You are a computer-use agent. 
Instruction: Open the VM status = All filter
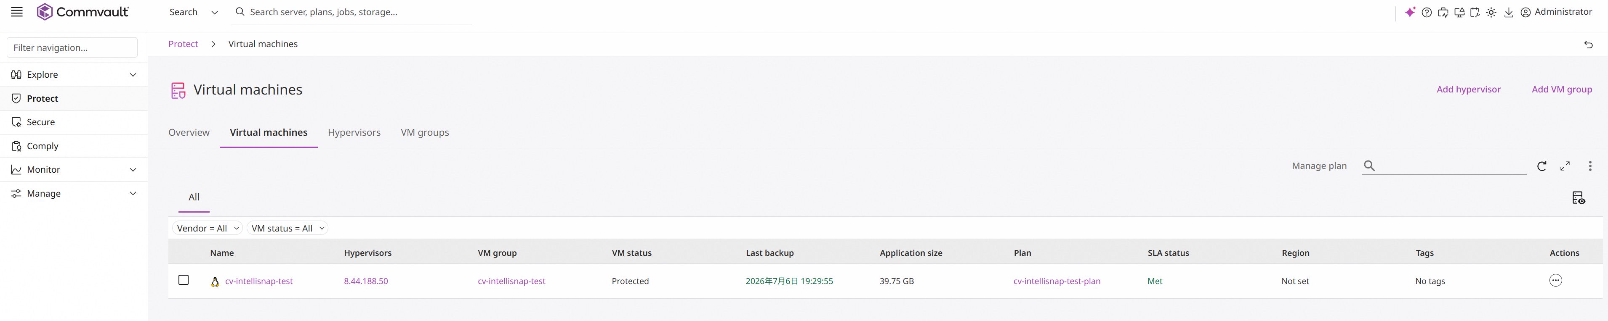coord(287,228)
